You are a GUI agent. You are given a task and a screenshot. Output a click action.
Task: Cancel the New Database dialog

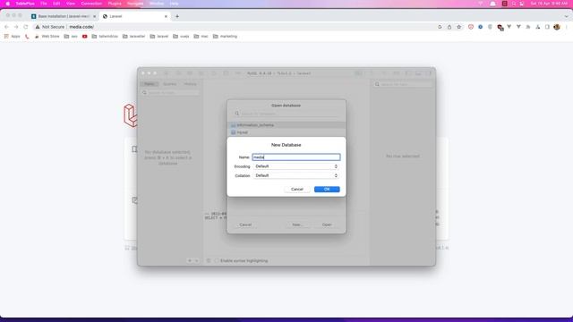point(296,189)
